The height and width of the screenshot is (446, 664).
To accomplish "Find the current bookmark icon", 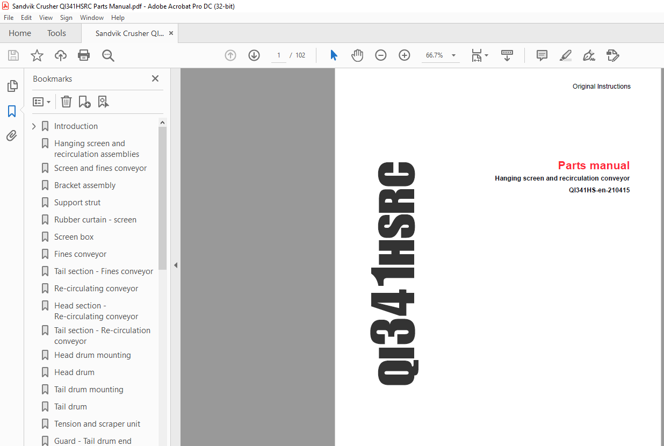I will click(x=103, y=102).
